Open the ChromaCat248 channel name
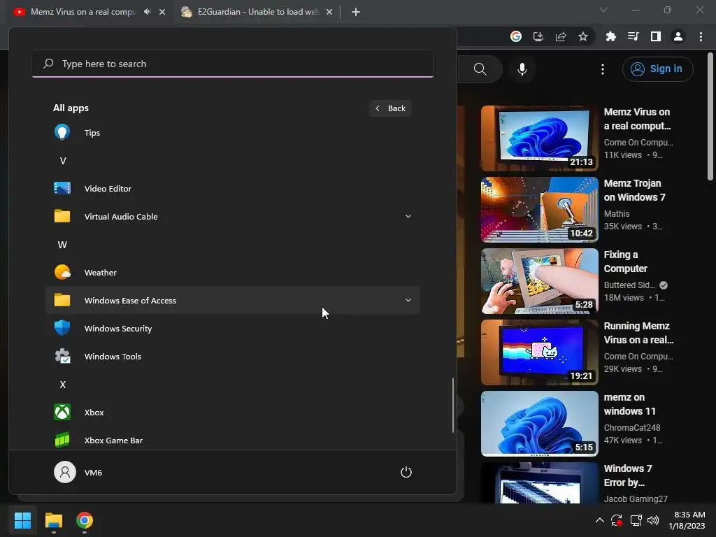716x537 pixels. click(x=632, y=427)
